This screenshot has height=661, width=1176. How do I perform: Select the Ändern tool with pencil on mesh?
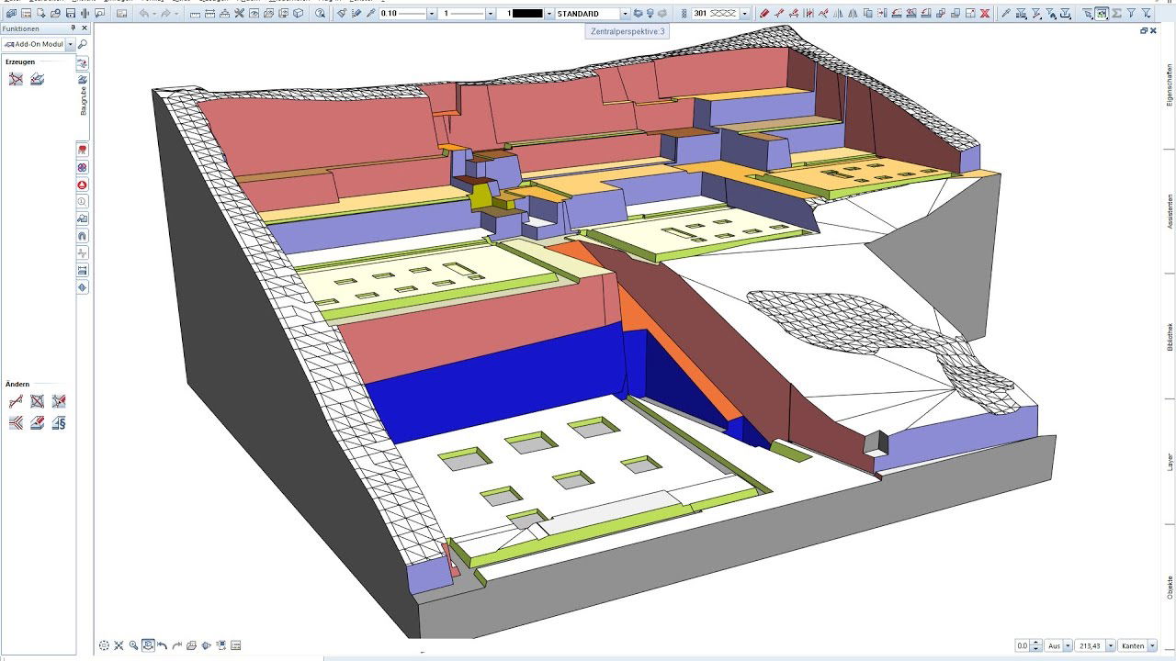[59, 401]
